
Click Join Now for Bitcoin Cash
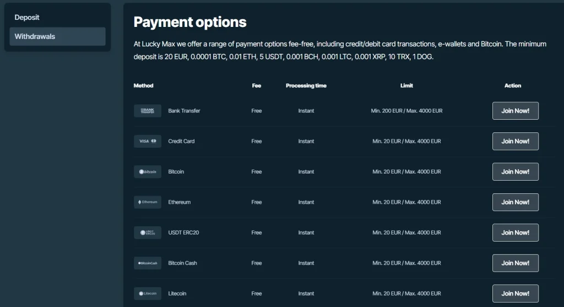click(516, 263)
